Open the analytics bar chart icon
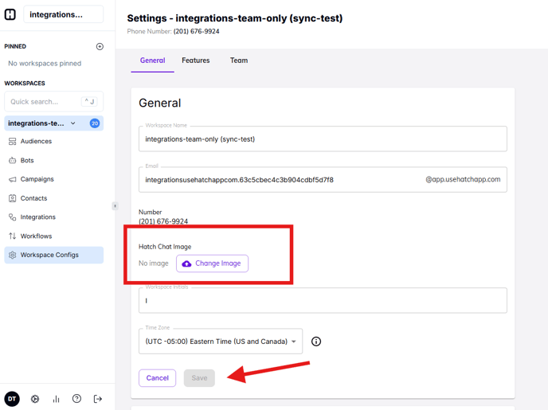Image resolution: width=548 pixels, height=410 pixels. pos(56,399)
